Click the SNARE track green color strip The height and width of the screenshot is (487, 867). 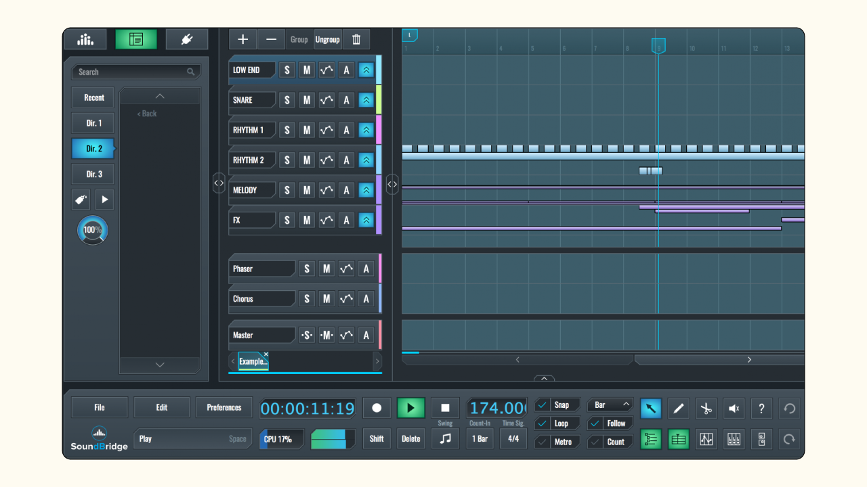pyautogui.click(x=379, y=99)
